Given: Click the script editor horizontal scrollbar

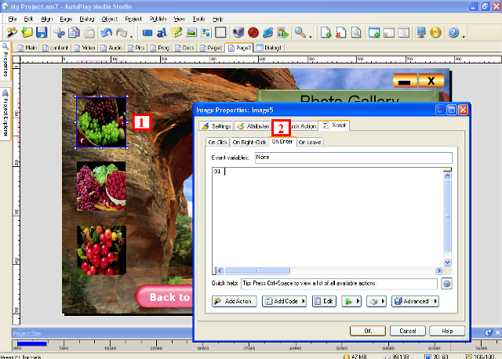Looking at the screenshot, I should click(x=329, y=270).
